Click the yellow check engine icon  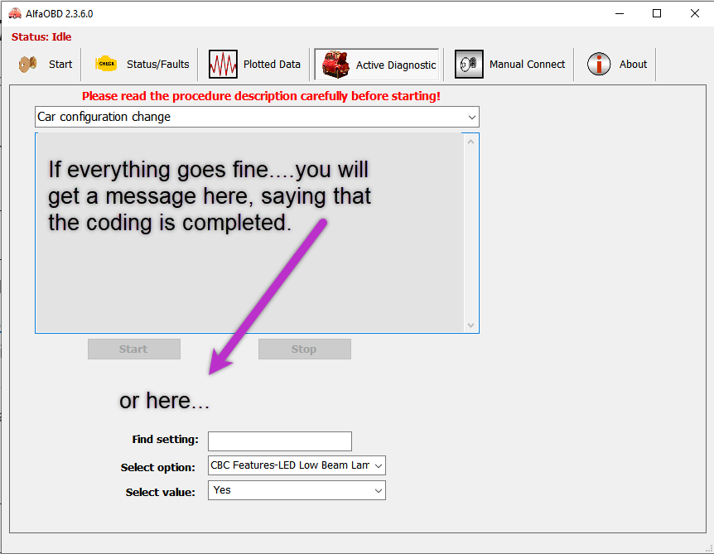pyautogui.click(x=106, y=65)
